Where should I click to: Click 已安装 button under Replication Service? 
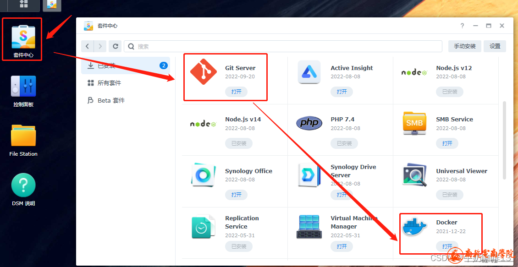238,246
